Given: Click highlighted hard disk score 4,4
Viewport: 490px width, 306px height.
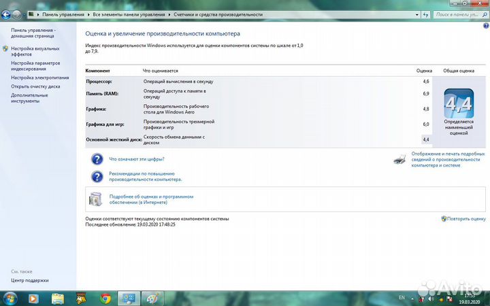Looking at the screenshot, I should 426,139.
